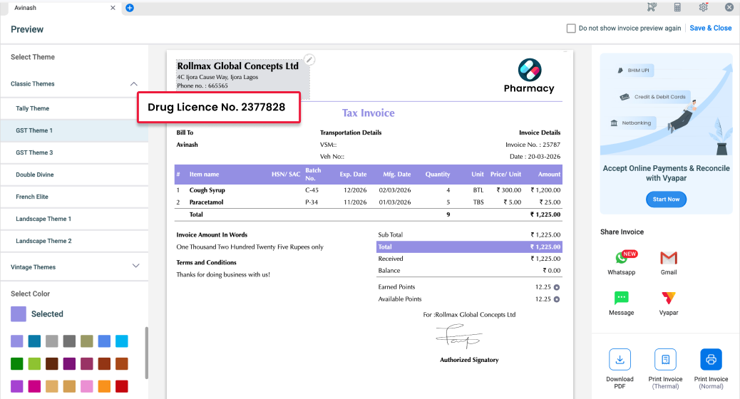The image size is (740, 399).
Task: Open the calculator icon in the top bar
Action: point(677,7)
